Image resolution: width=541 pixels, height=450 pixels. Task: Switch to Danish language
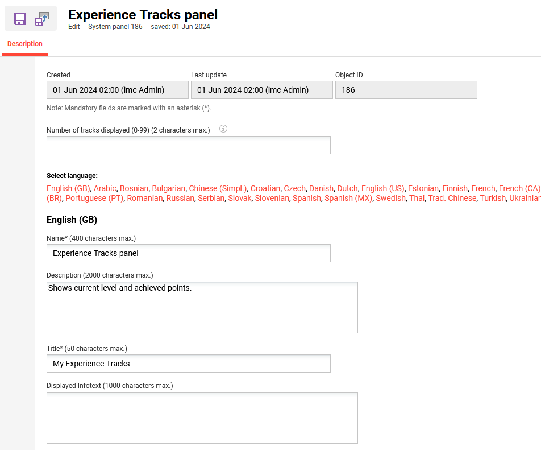(x=321, y=188)
